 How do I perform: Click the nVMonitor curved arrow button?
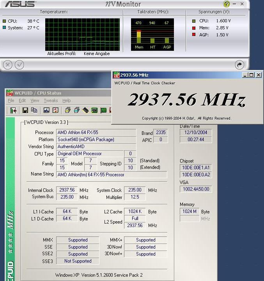(x=239, y=65)
